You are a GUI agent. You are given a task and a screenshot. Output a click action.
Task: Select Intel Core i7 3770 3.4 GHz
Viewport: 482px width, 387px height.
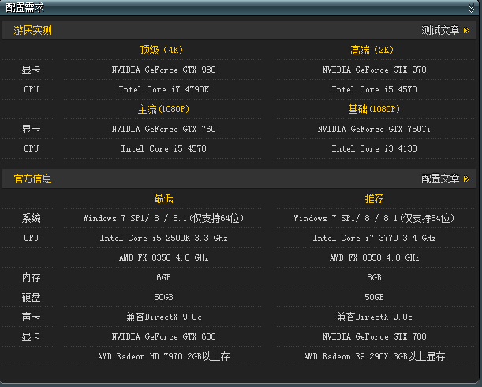[x=374, y=238]
